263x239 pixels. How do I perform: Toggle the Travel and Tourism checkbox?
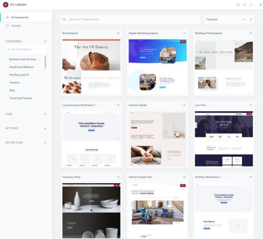click(7, 98)
